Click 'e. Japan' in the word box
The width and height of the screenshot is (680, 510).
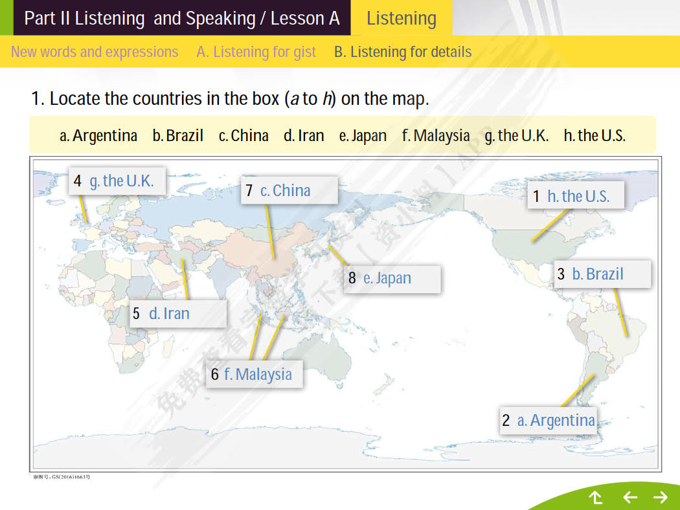363,136
